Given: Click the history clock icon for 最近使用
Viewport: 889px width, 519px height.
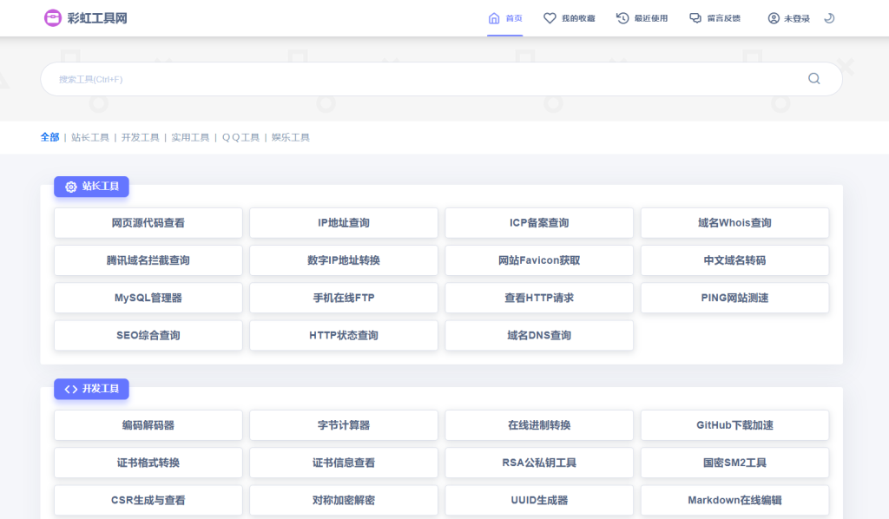Looking at the screenshot, I should (x=622, y=18).
